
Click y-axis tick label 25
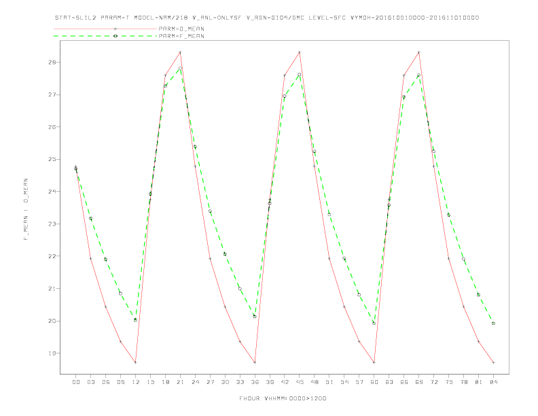pyautogui.click(x=53, y=159)
